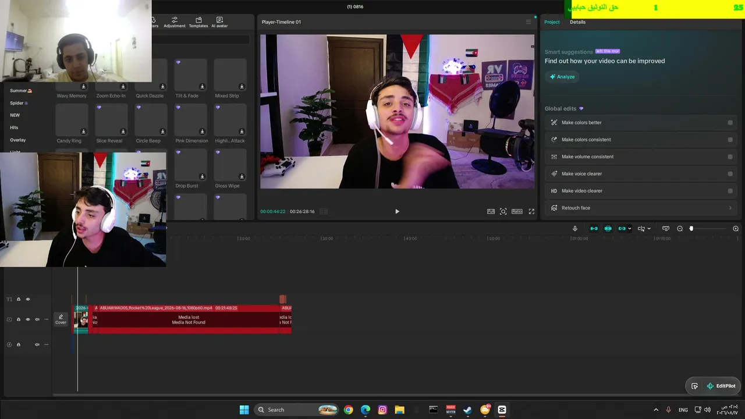Open Steam from the taskbar

pos(467,410)
